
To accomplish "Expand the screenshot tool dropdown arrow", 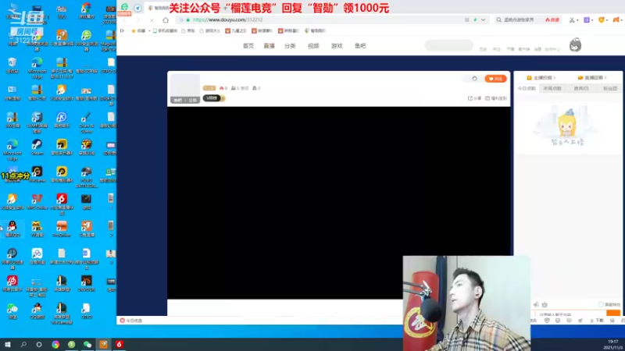I will (x=577, y=20).
